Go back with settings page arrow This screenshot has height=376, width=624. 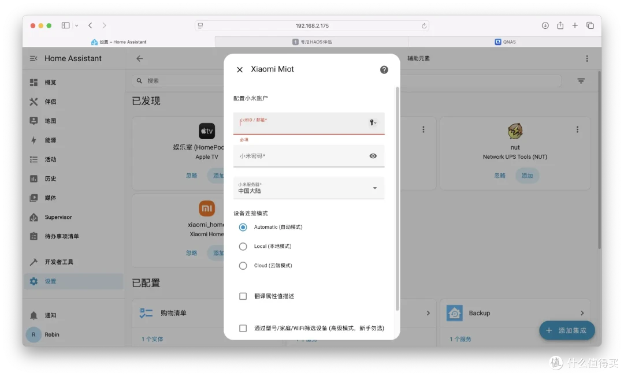tap(139, 58)
